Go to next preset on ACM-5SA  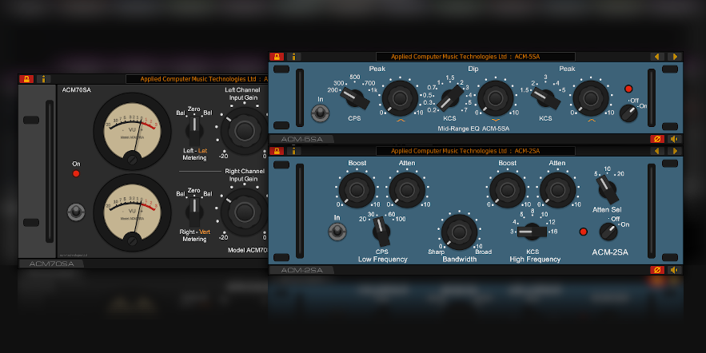click(x=674, y=57)
